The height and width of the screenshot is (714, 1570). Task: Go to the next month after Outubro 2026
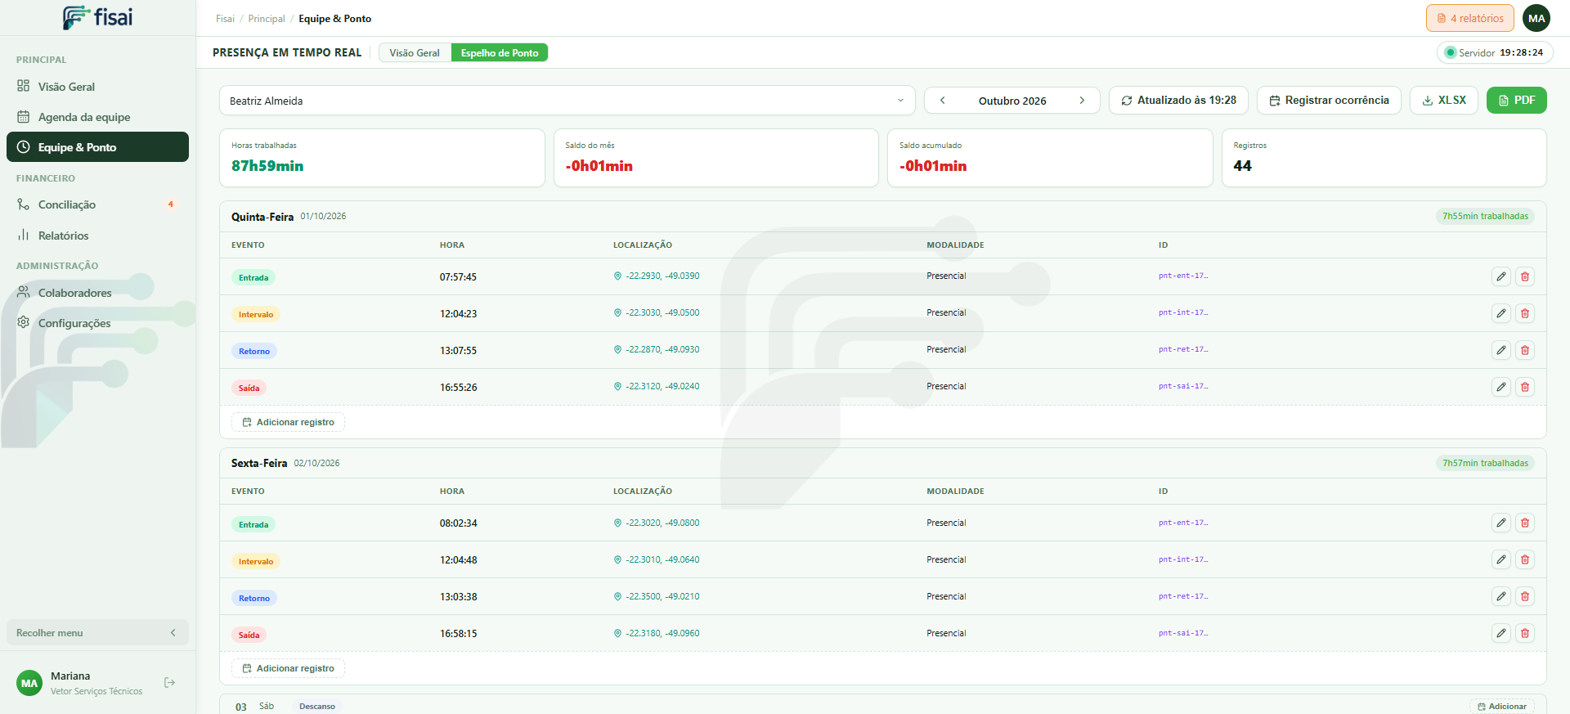point(1082,101)
